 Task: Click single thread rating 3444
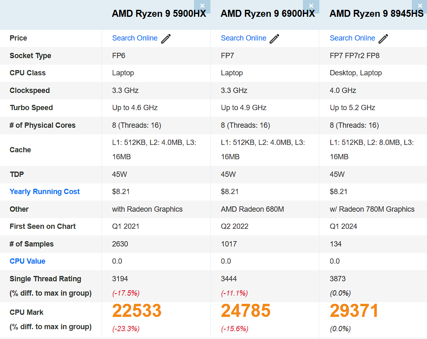tap(229, 279)
